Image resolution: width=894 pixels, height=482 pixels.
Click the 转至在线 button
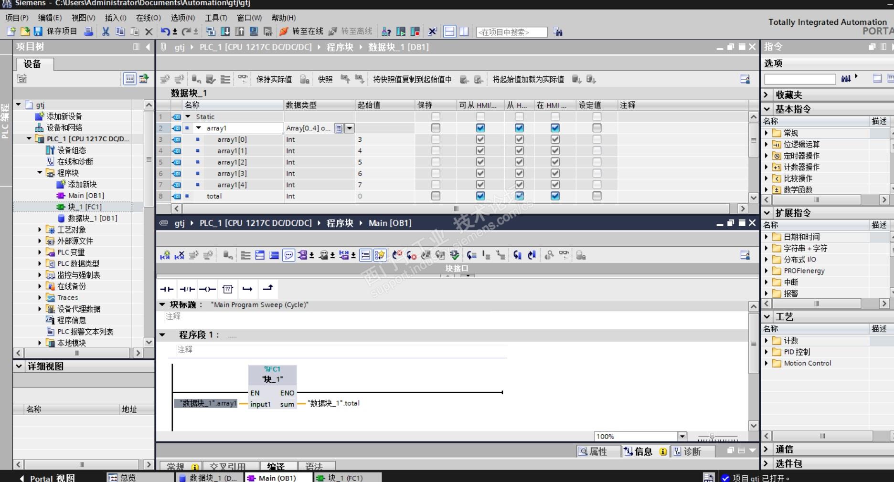click(301, 31)
